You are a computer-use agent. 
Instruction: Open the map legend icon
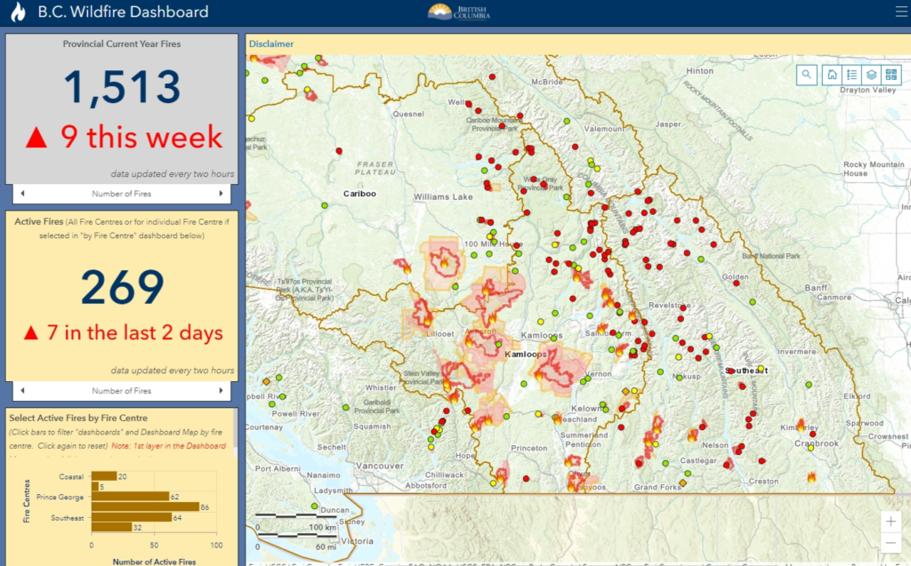(851, 75)
